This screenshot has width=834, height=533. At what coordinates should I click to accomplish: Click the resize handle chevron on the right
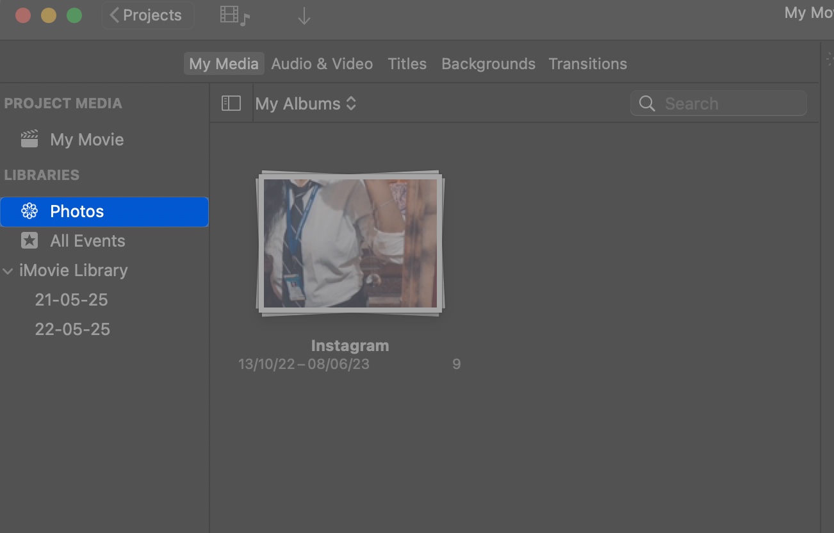[829, 58]
